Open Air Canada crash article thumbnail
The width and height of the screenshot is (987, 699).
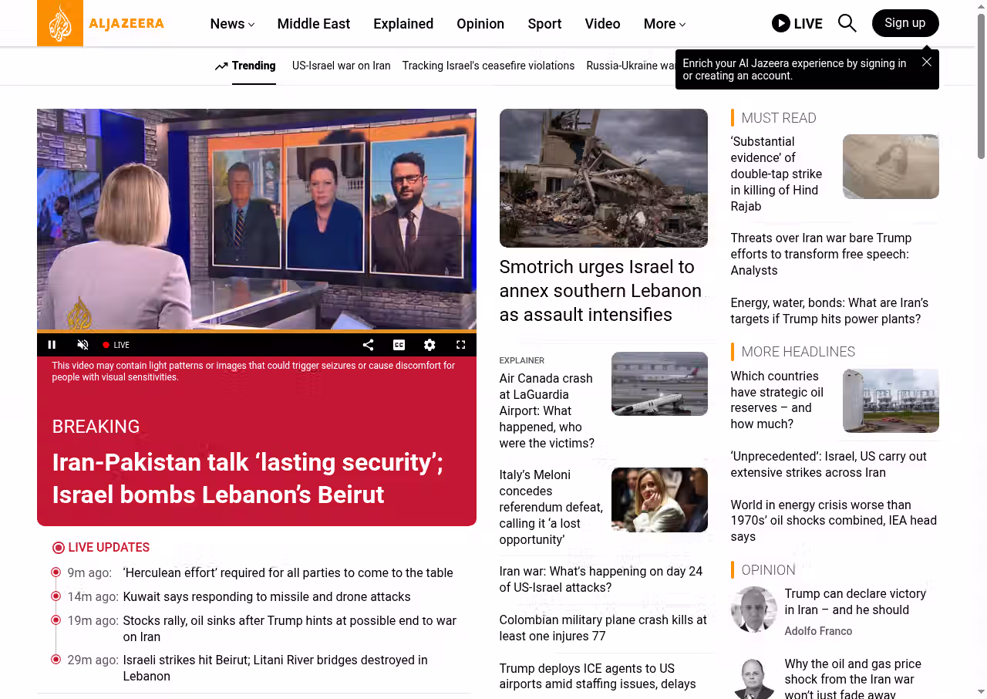pyautogui.click(x=659, y=383)
